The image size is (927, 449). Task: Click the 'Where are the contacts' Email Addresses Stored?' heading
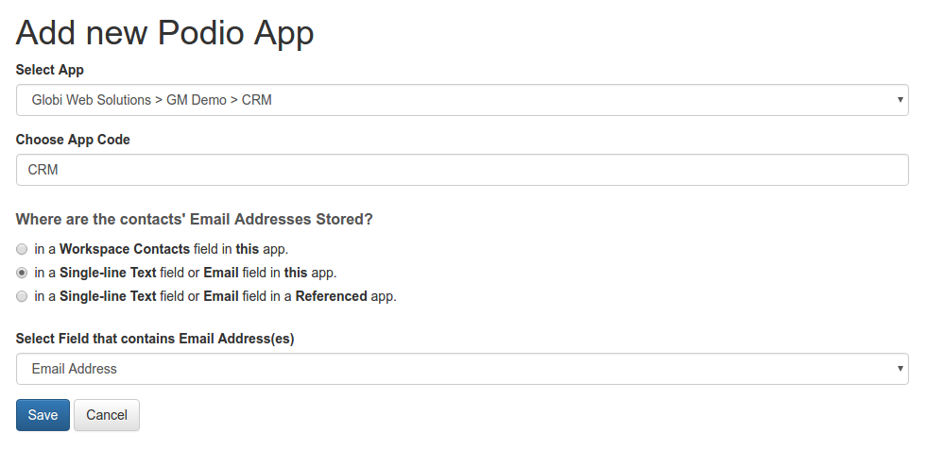[194, 220]
